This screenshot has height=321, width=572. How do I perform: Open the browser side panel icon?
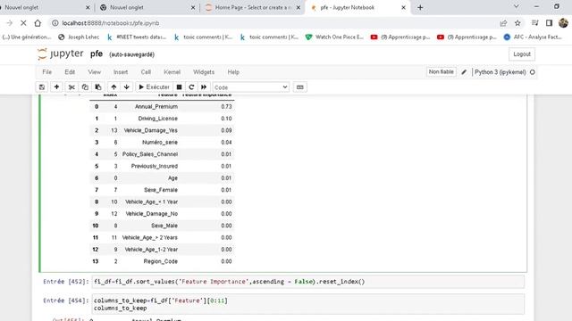pyautogui.click(x=549, y=23)
